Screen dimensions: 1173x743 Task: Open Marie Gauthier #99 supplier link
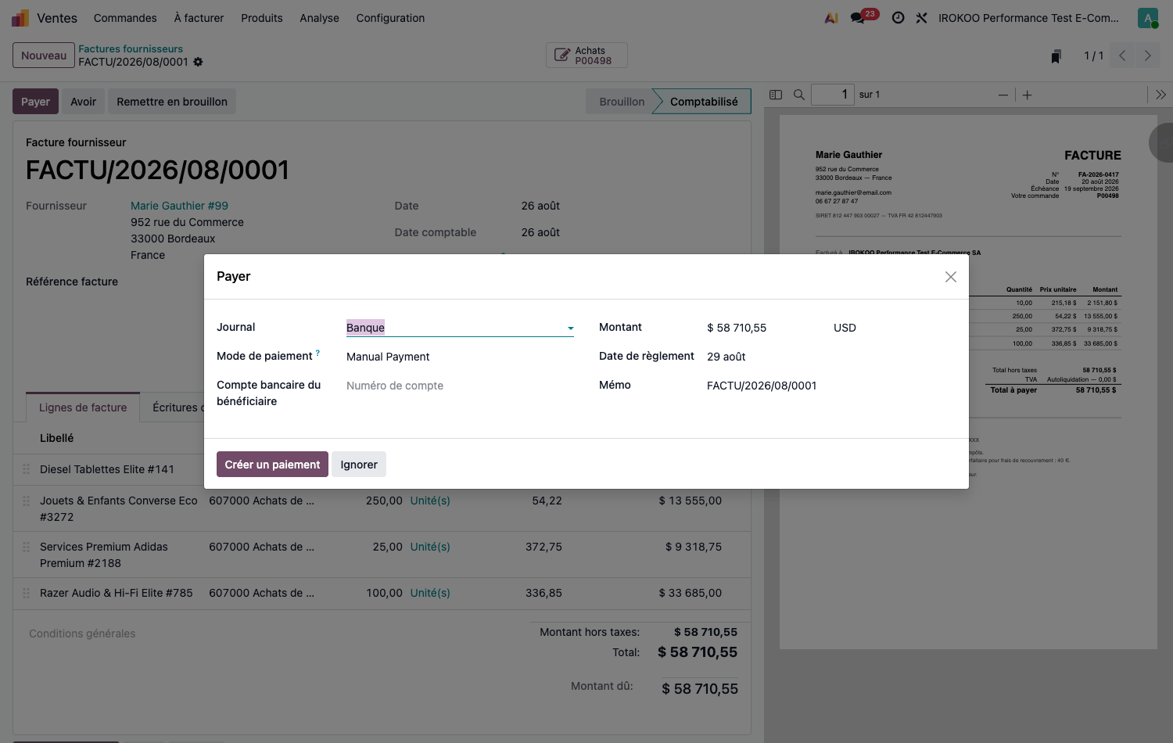tap(179, 206)
